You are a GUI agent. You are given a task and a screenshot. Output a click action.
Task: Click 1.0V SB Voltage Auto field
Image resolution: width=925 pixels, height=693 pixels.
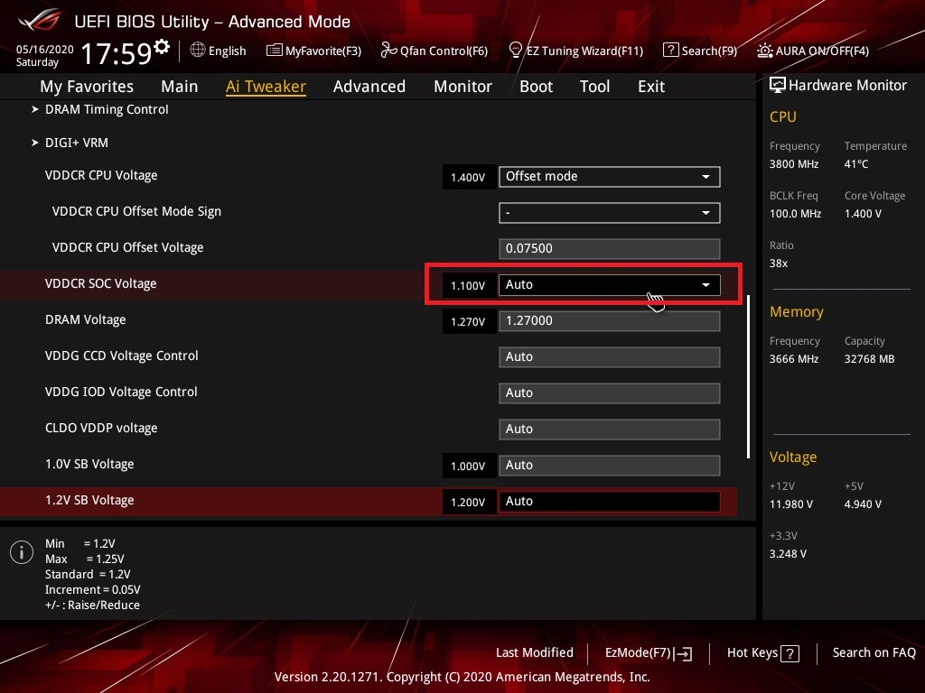[x=610, y=465]
